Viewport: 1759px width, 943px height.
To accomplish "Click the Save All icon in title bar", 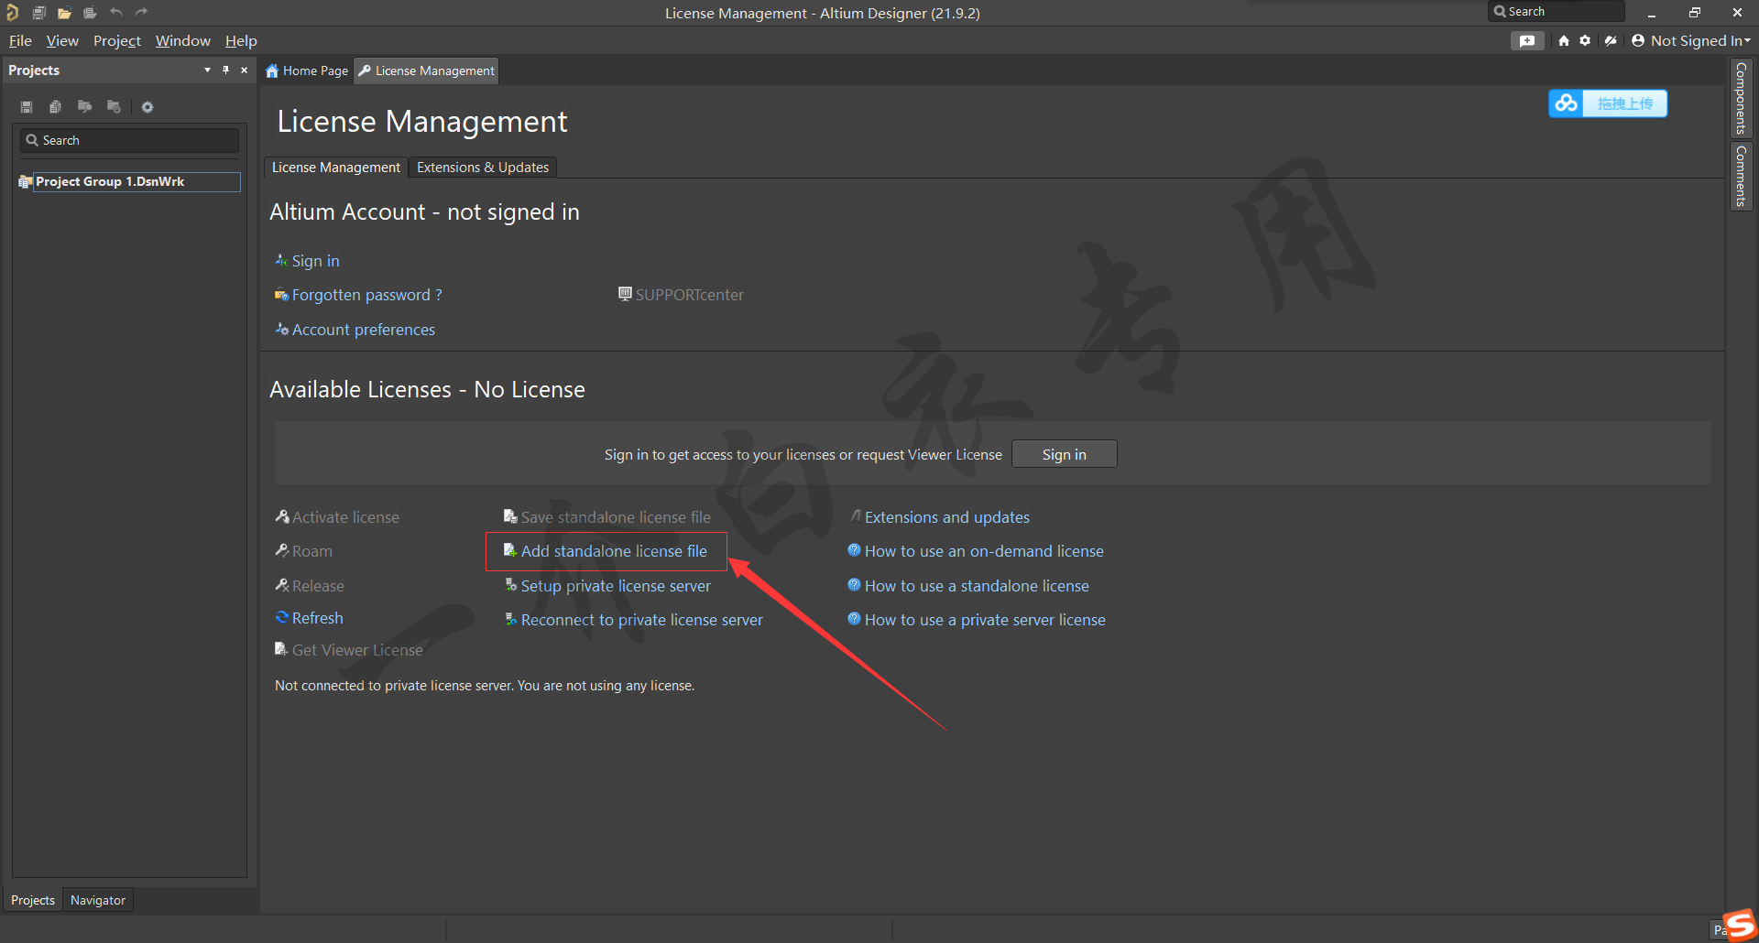I will [x=38, y=13].
